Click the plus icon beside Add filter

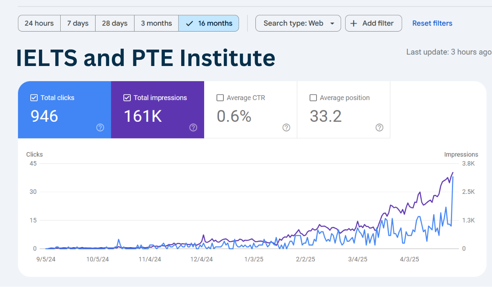tap(353, 23)
